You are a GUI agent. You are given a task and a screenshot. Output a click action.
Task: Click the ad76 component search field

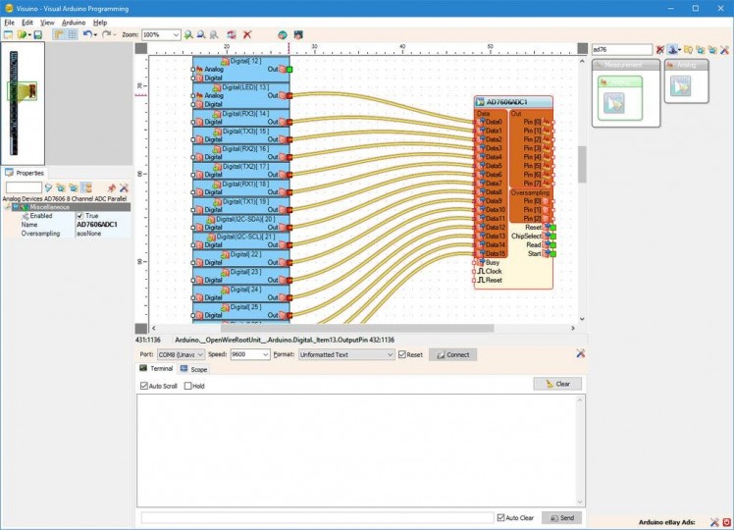(620, 49)
